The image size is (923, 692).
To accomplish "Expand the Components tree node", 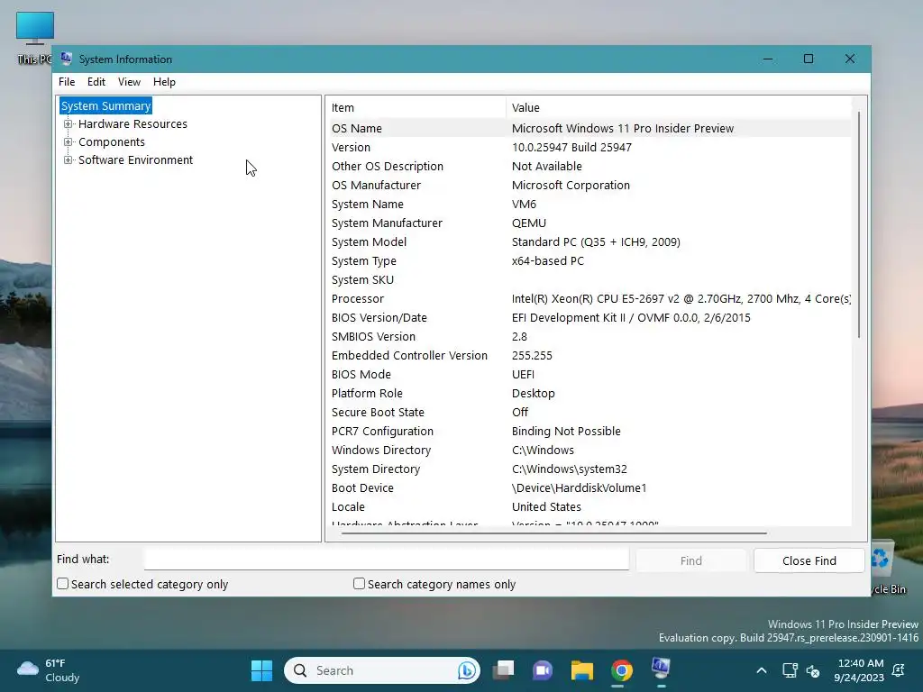I will pos(69,142).
